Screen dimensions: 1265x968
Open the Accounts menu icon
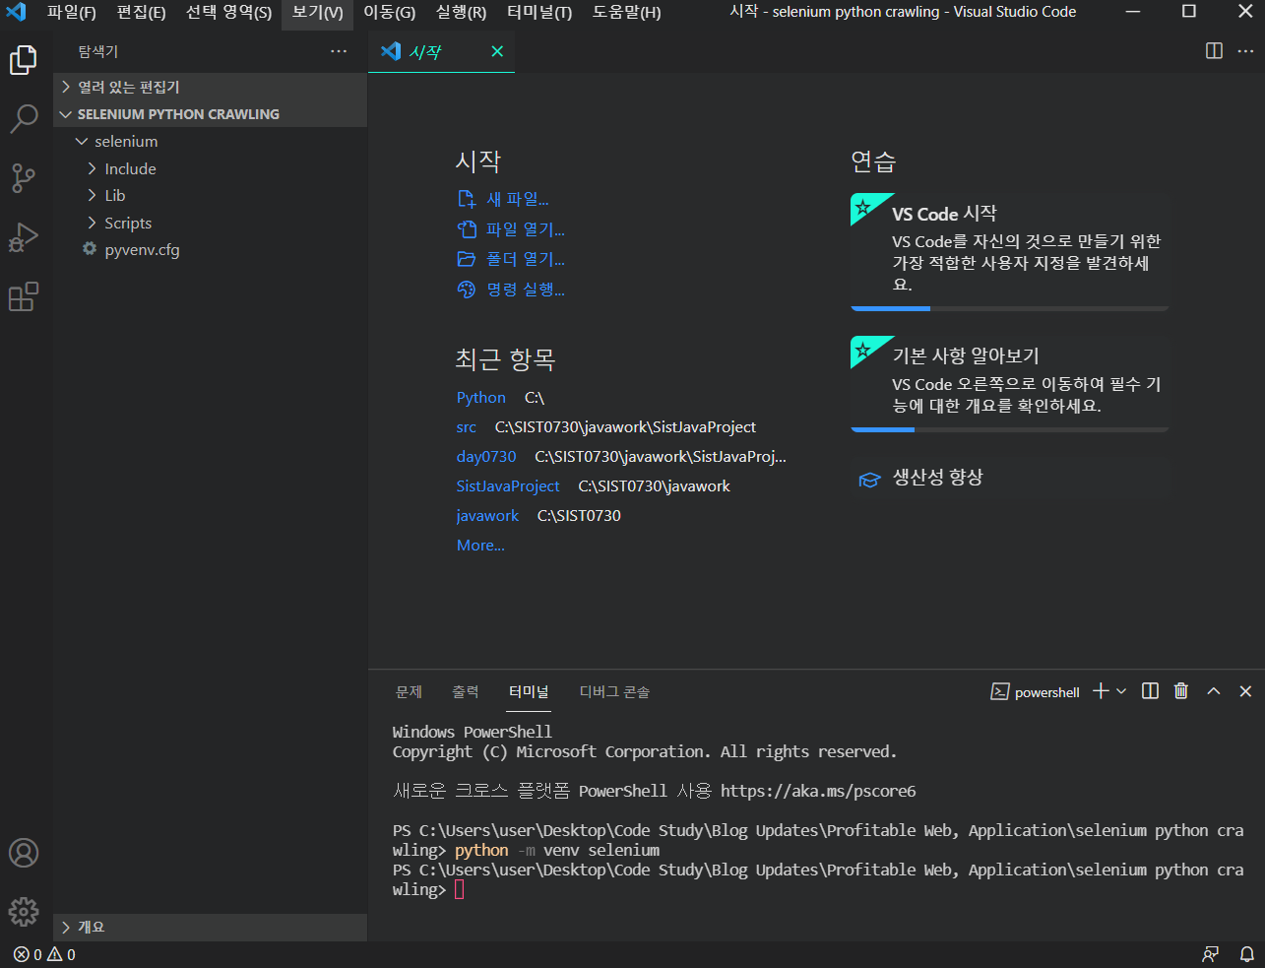pos(24,853)
